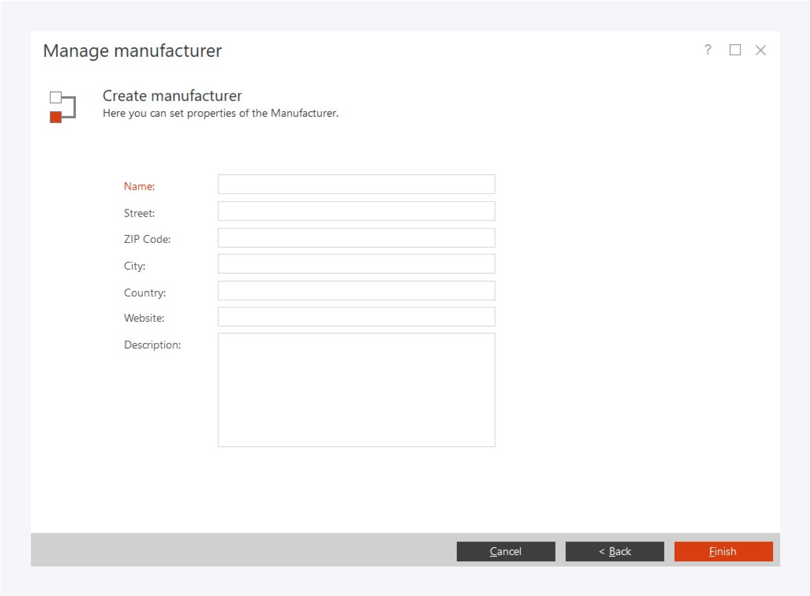The width and height of the screenshot is (810, 596).
Task: Close the Manage manufacturer dialog
Action: (761, 50)
